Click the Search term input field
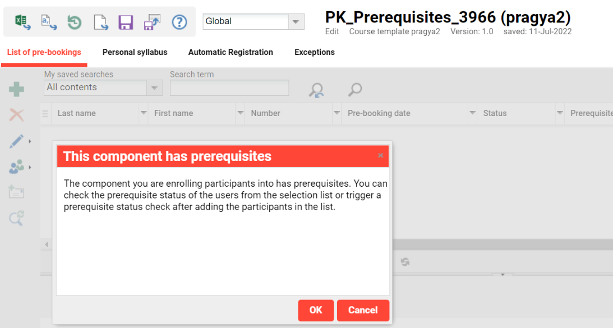This screenshot has height=328, width=613. point(229,88)
